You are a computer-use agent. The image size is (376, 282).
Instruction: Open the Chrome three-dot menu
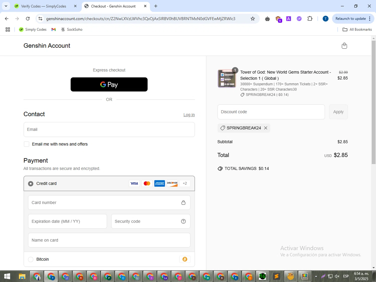[369, 19]
